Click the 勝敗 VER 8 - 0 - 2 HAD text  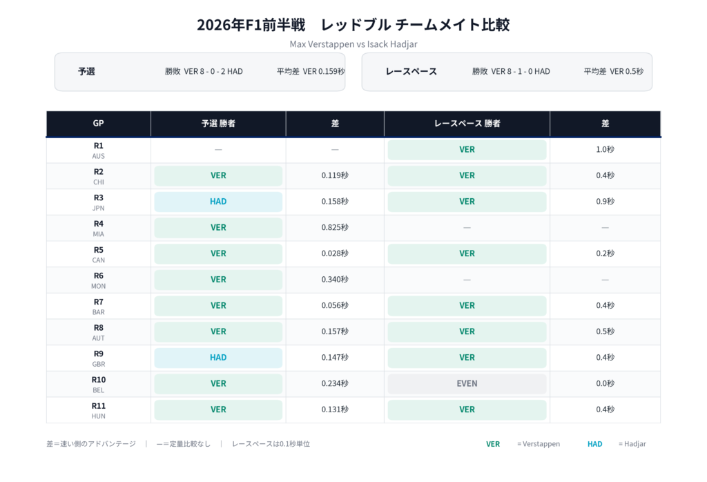[x=204, y=72]
